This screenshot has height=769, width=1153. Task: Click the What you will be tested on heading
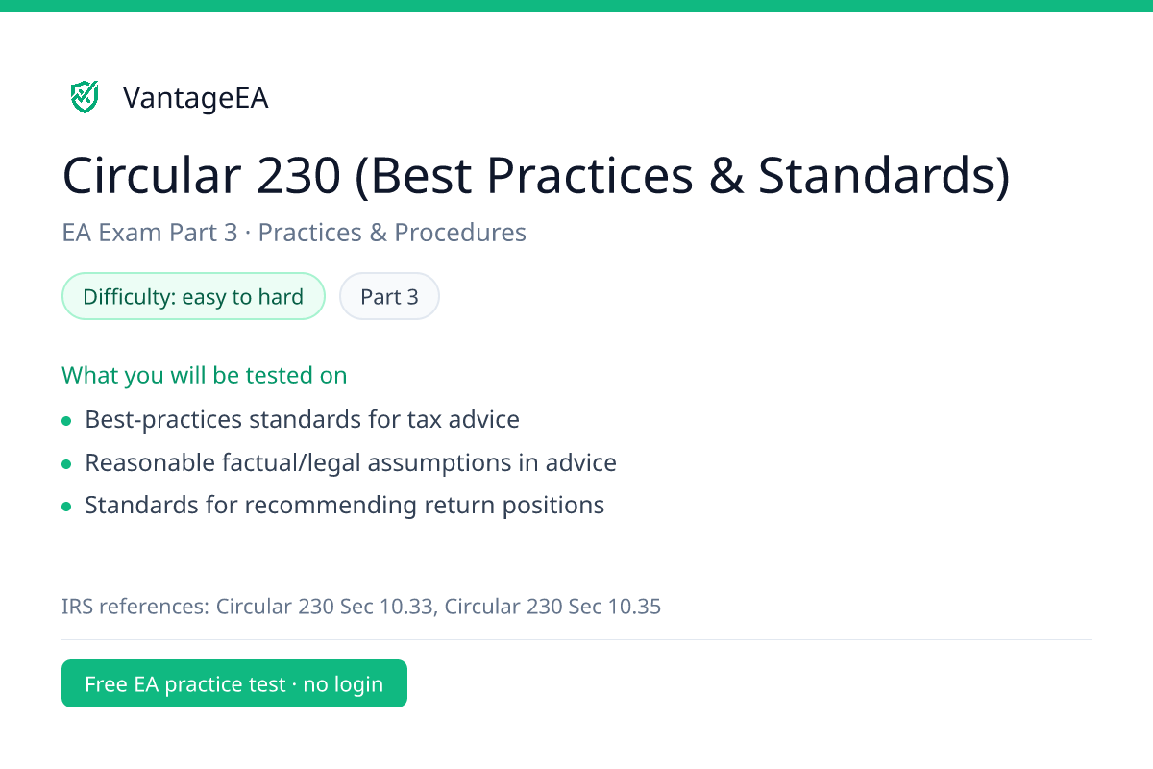[205, 375]
